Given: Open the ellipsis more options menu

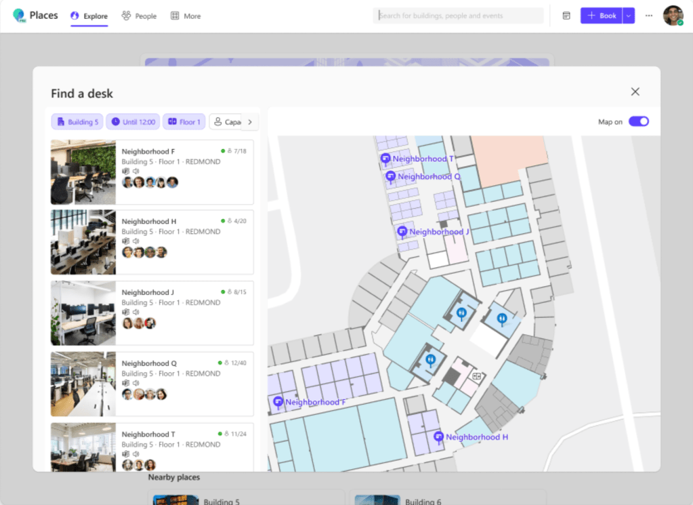Looking at the screenshot, I should click(x=649, y=16).
